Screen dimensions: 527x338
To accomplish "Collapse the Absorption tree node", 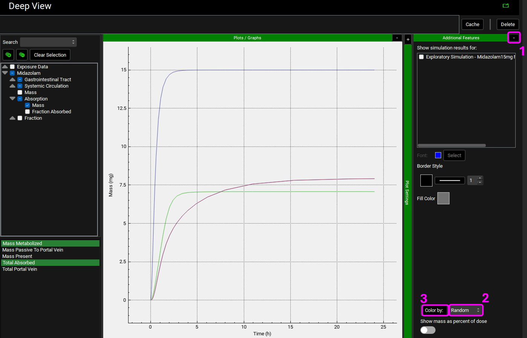I will click(x=12, y=99).
